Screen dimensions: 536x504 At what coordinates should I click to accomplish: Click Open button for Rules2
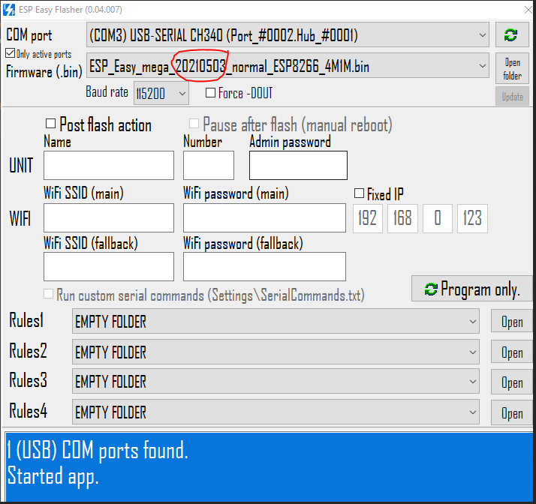point(512,352)
